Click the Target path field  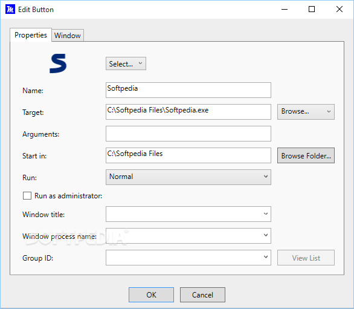pyautogui.click(x=188, y=112)
